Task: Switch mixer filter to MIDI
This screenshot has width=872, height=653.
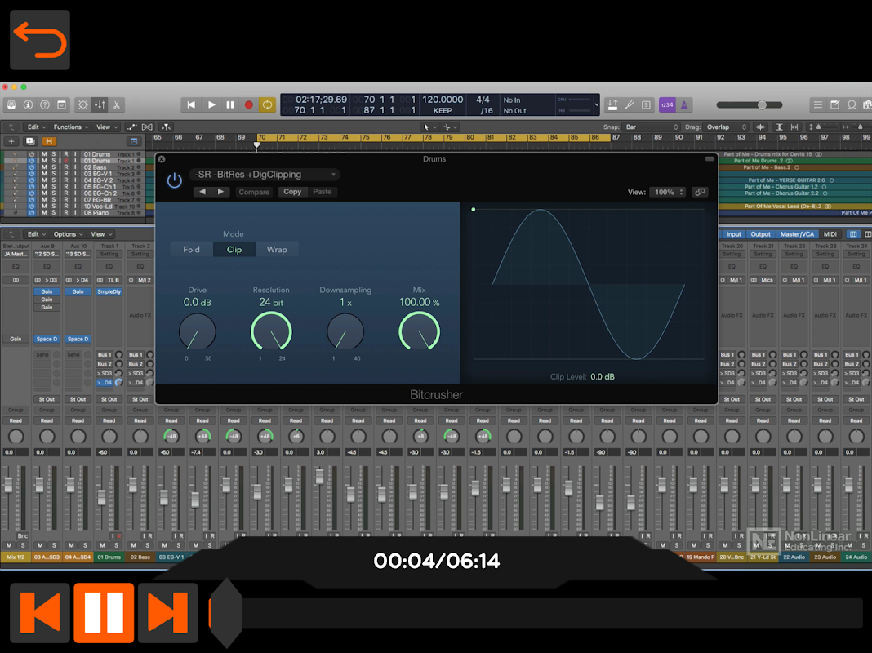Action: coord(830,234)
